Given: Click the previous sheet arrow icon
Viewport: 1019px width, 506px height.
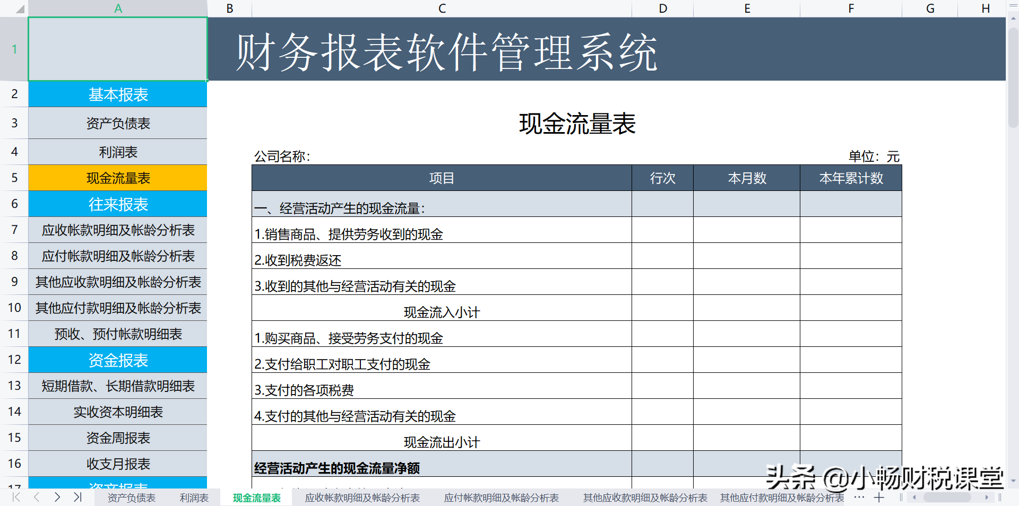Looking at the screenshot, I should (x=36, y=498).
